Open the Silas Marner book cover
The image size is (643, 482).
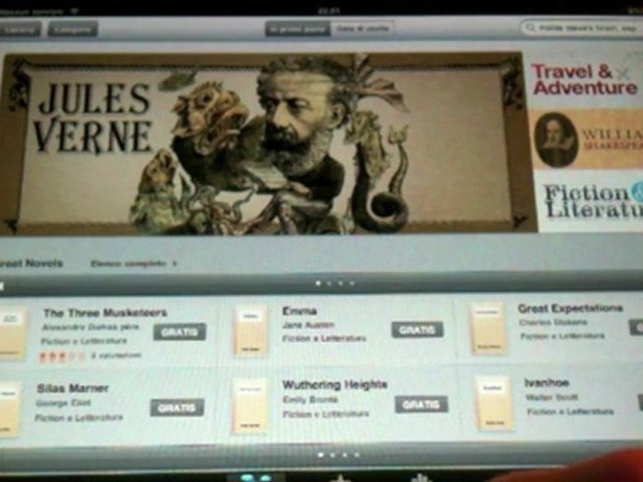point(9,409)
